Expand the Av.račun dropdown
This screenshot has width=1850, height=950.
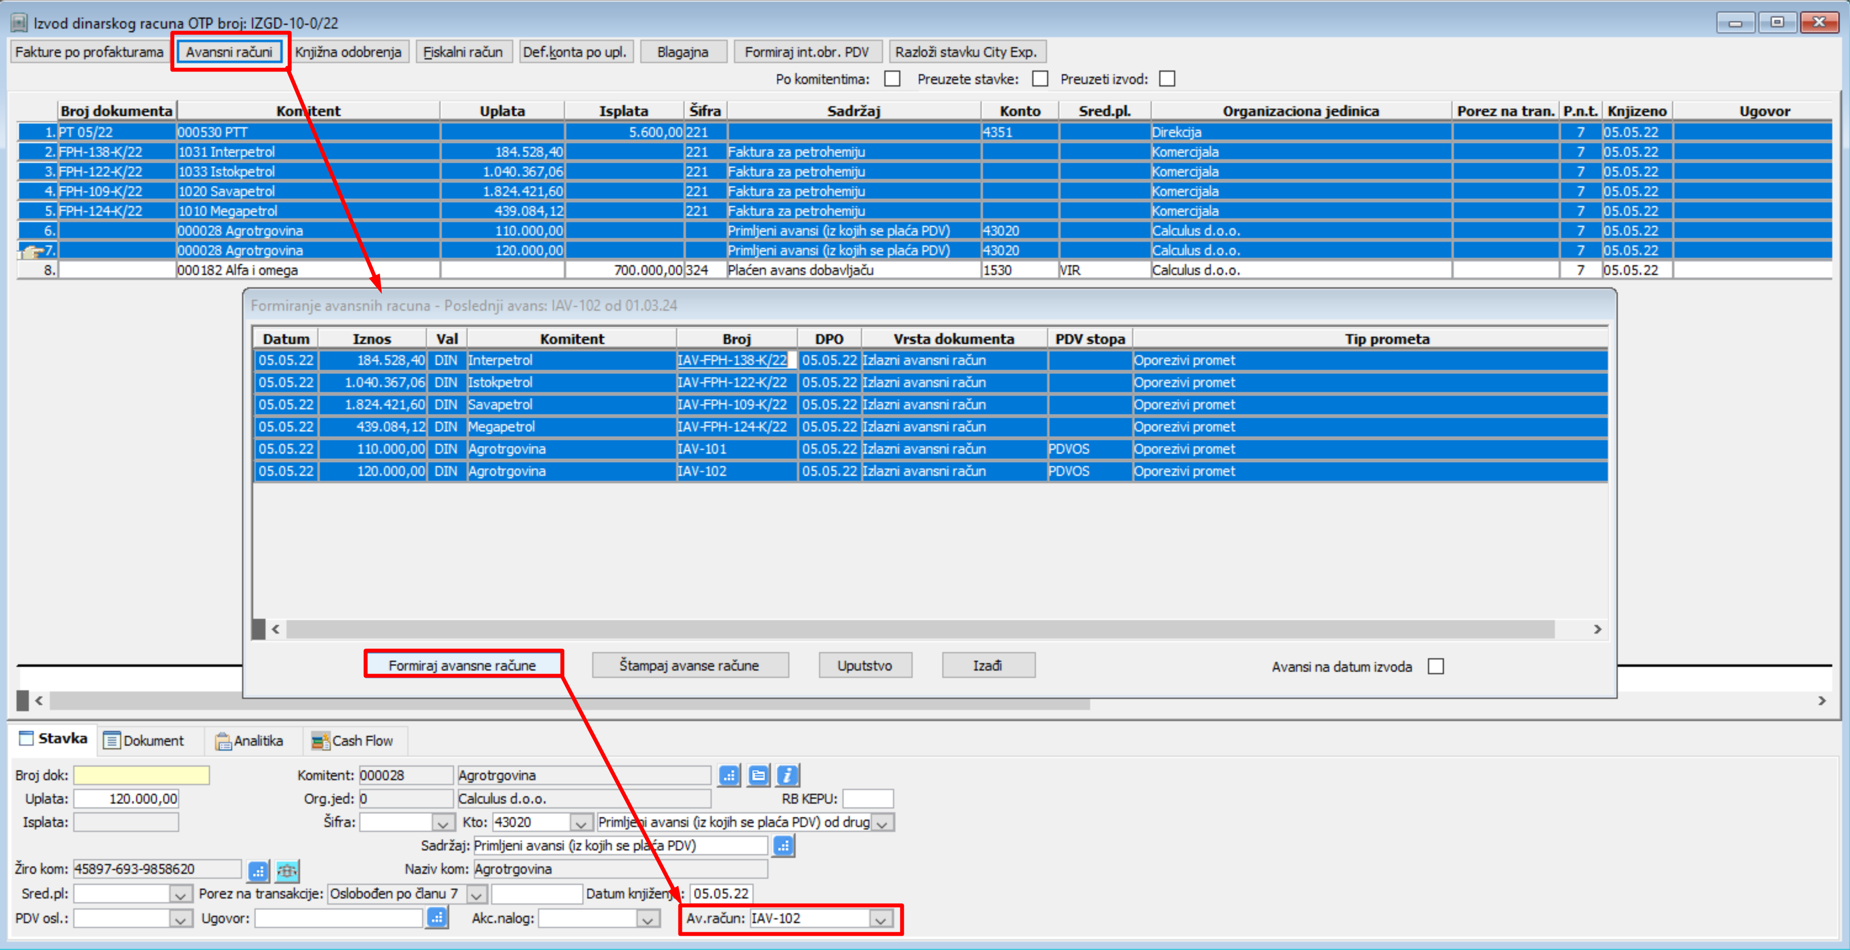point(881,919)
